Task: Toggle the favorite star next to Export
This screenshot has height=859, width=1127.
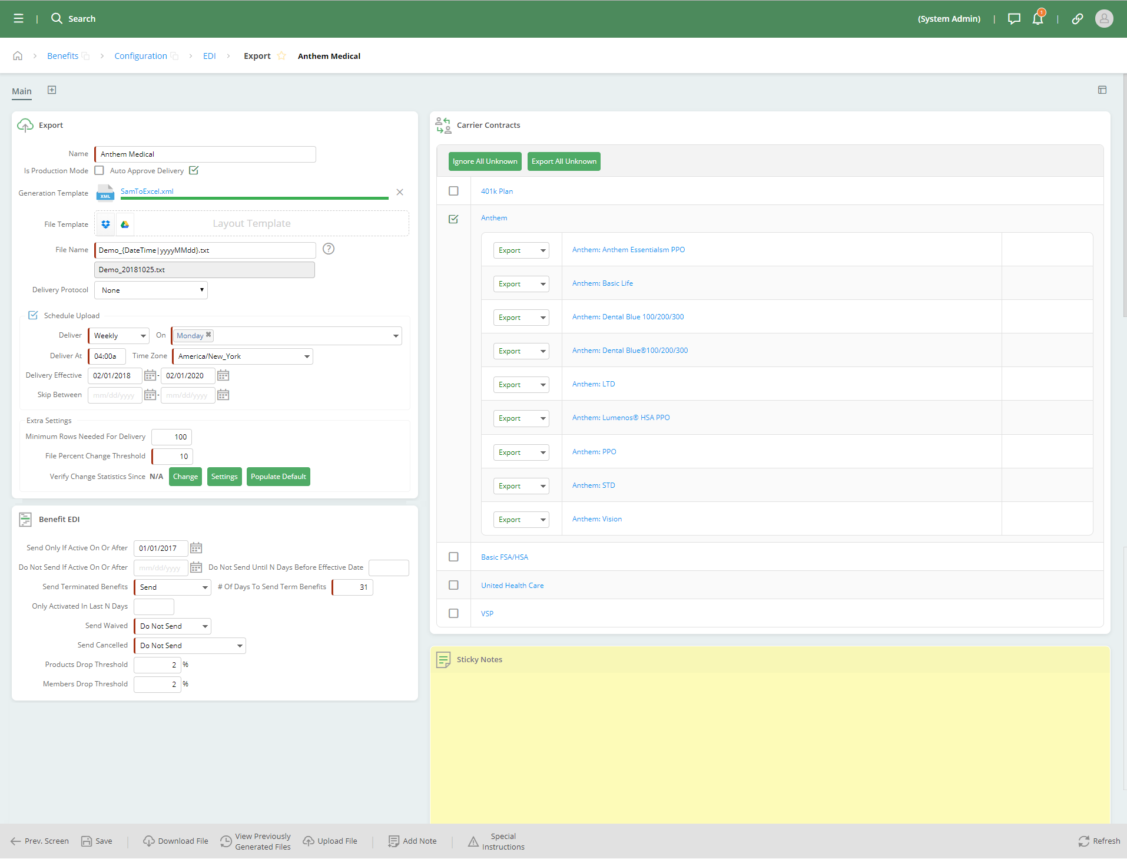Action: pos(281,56)
